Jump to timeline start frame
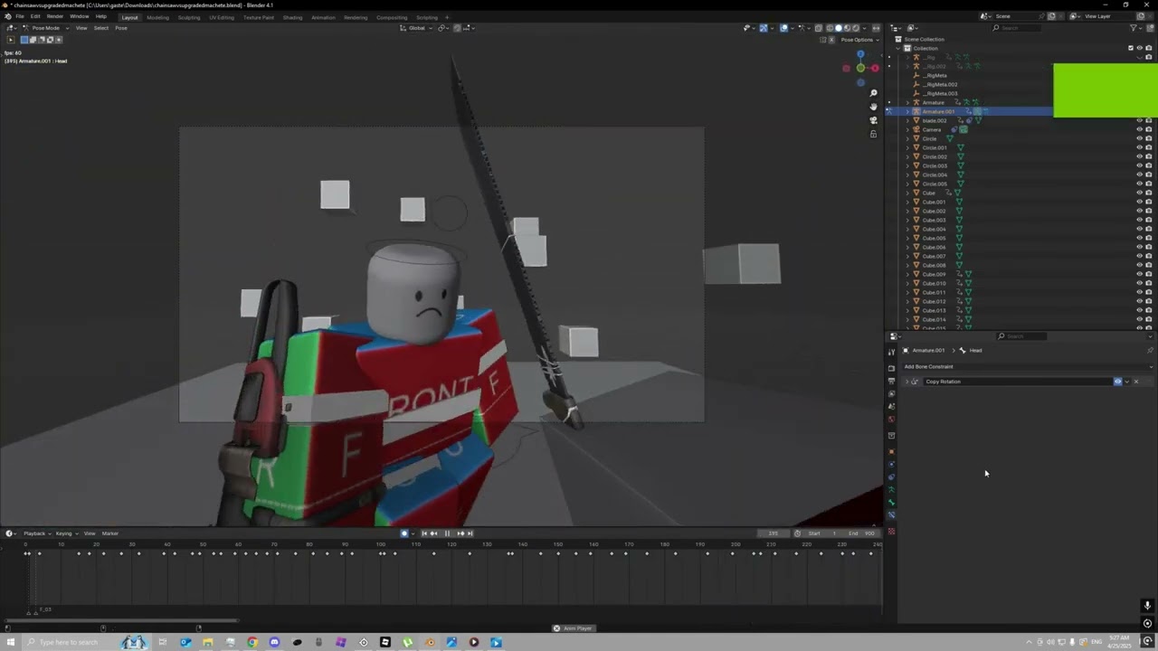Screen dimensions: 1158x651 [424, 533]
